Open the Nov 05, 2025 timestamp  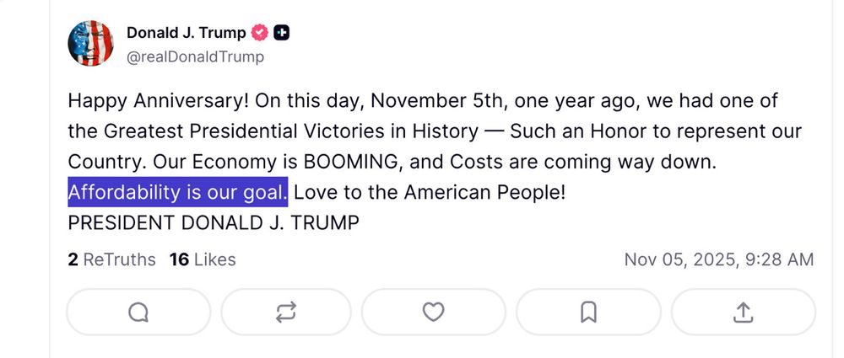[719, 259]
